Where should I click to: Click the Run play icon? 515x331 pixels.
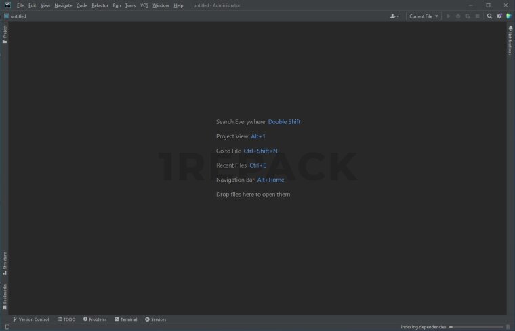pyautogui.click(x=448, y=16)
